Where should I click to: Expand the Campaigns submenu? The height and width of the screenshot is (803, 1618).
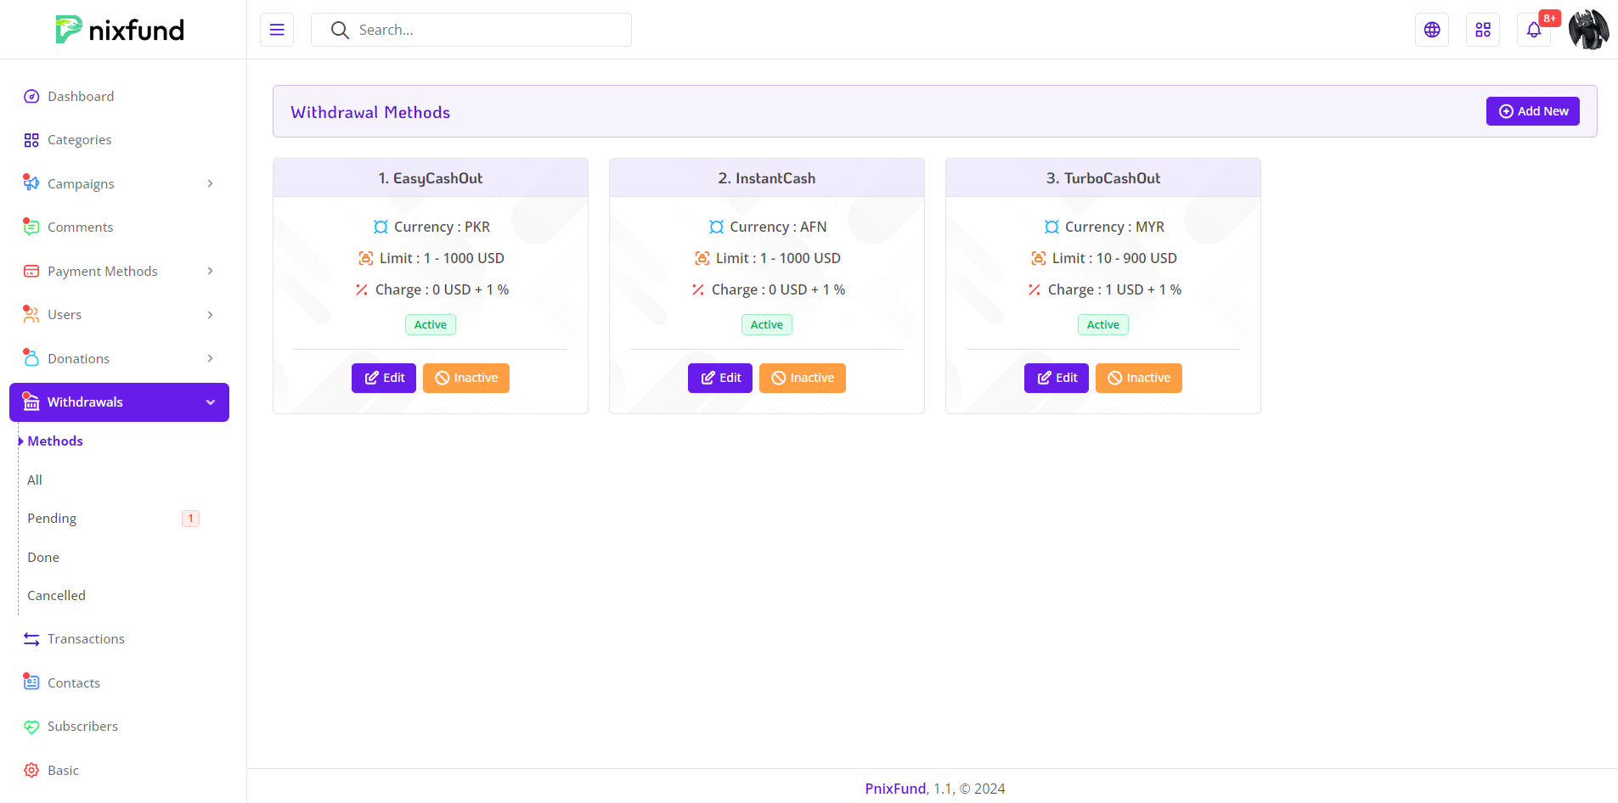pyautogui.click(x=119, y=184)
